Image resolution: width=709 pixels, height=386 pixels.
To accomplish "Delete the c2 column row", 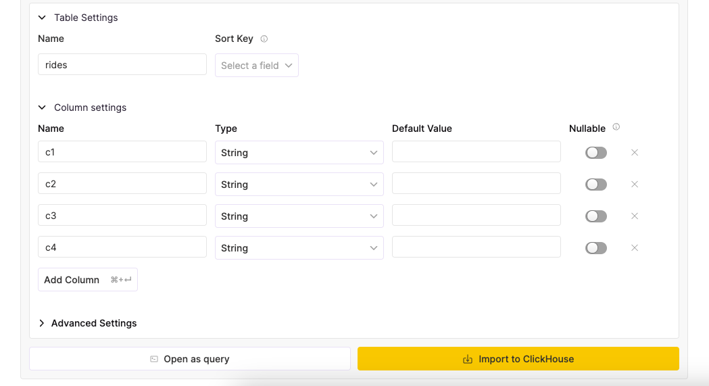I will pyautogui.click(x=635, y=185).
